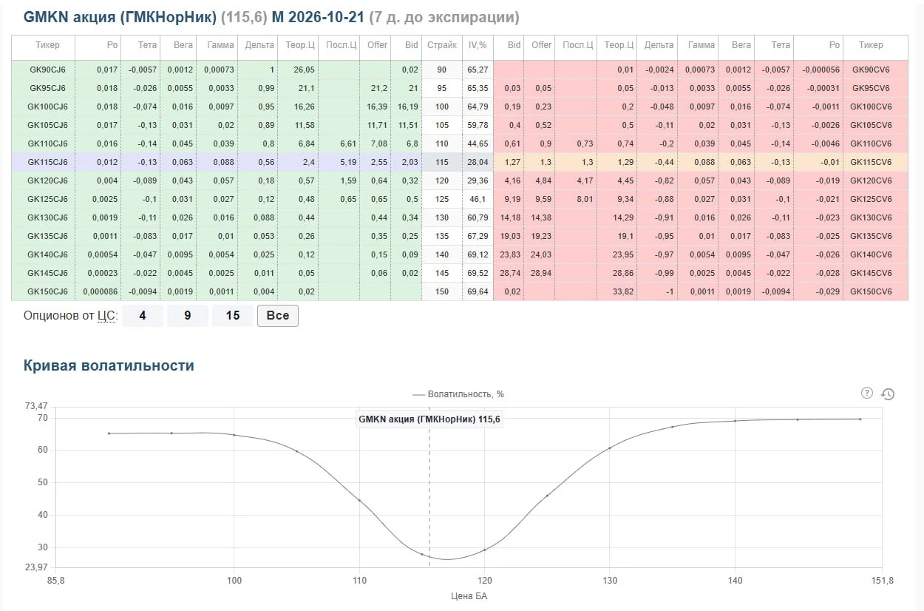The image size is (924, 611).
Task: Show 9 options from the central strike
Action: [x=187, y=316]
